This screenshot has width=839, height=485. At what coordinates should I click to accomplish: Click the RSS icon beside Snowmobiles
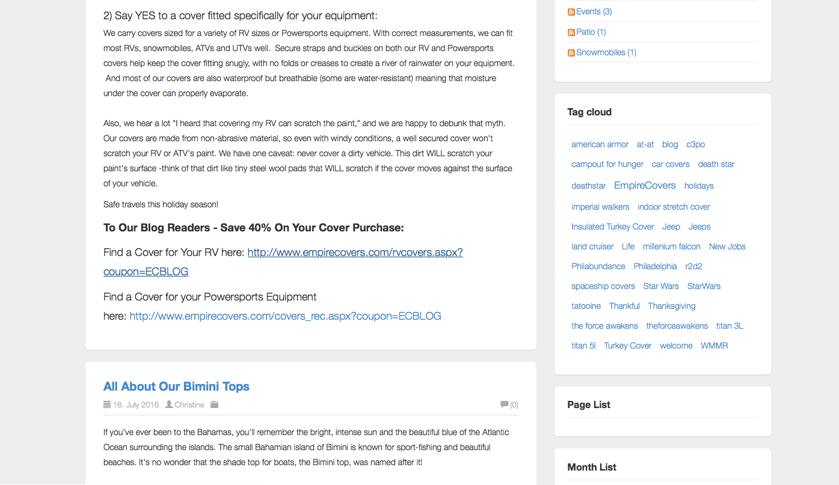coord(571,53)
